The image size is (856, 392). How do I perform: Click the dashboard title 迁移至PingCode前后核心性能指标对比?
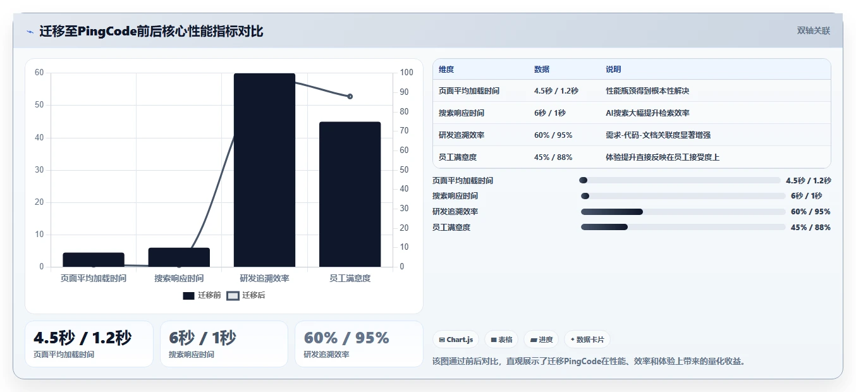[151, 32]
